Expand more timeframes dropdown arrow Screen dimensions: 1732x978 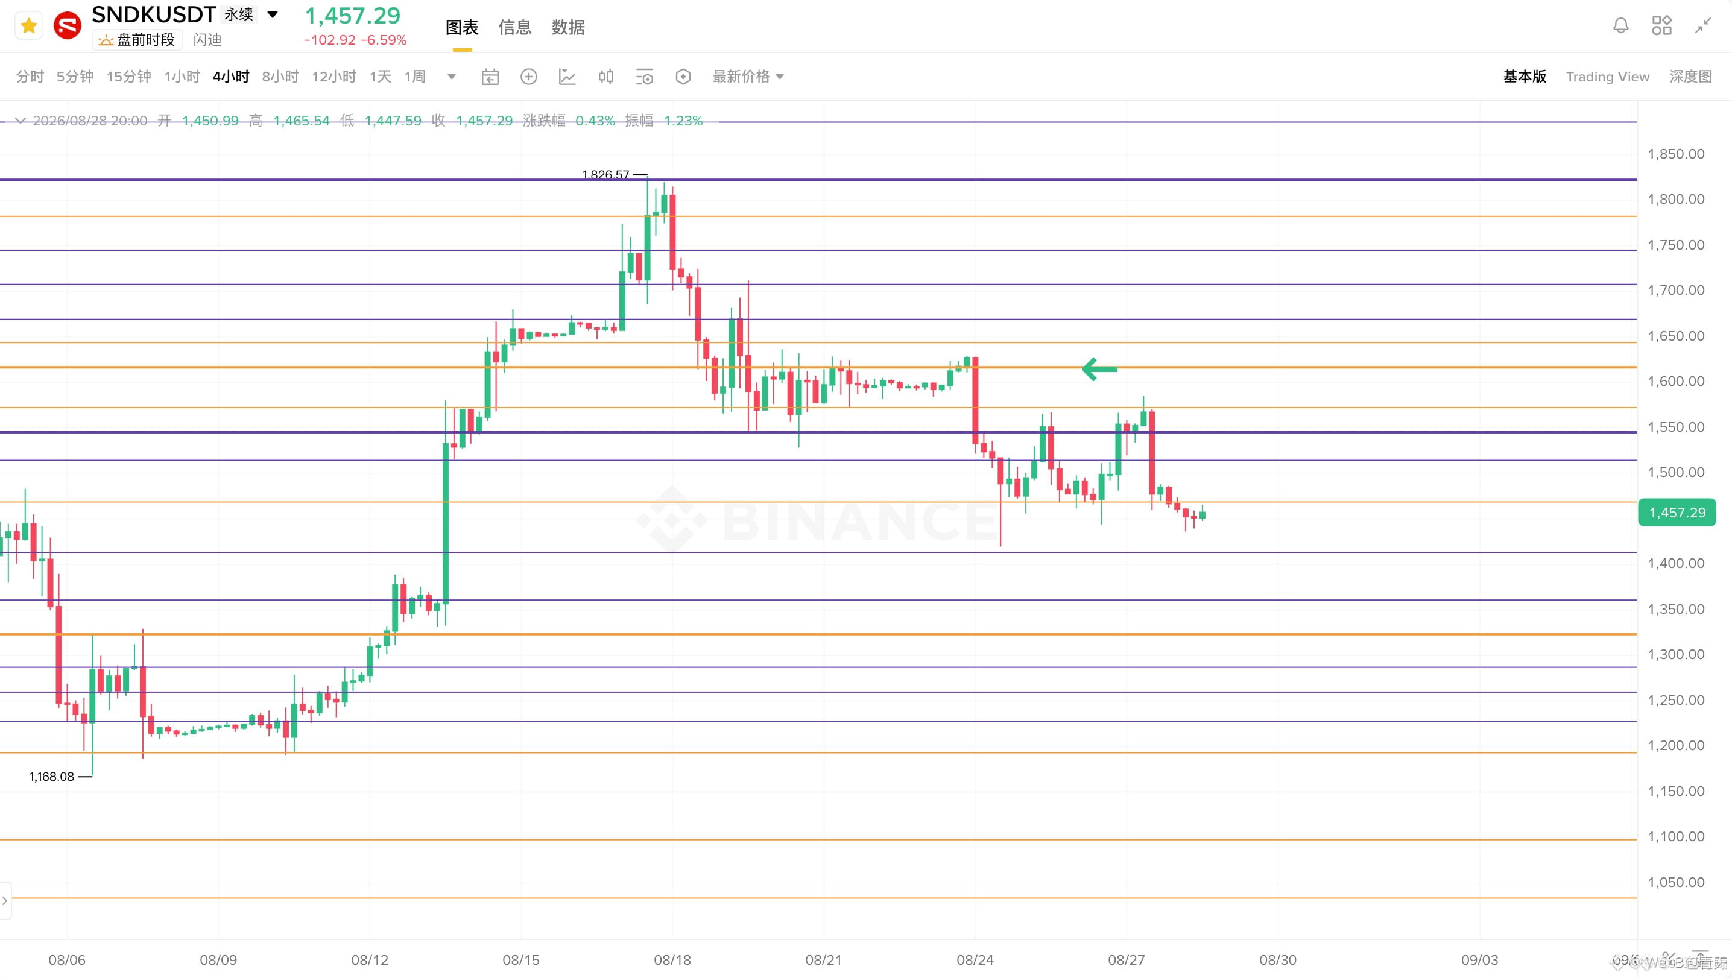pos(452,77)
